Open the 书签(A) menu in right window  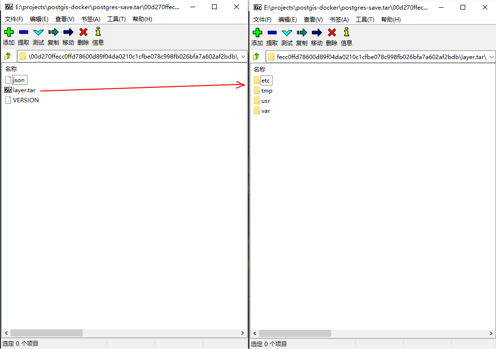[x=339, y=19]
